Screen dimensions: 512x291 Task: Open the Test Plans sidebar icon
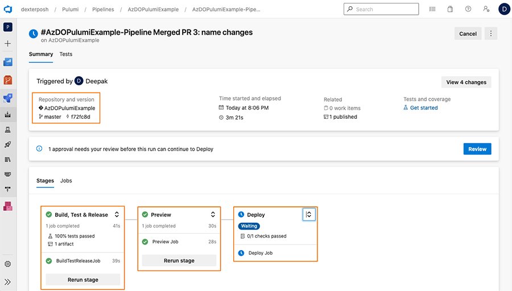(8, 130)
